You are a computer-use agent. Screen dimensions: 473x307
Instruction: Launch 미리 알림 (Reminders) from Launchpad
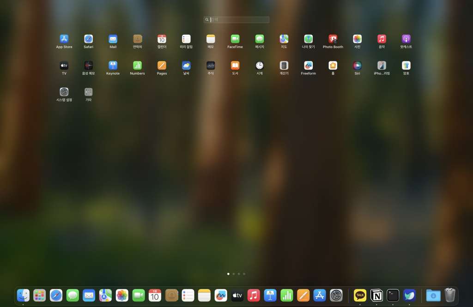[186, 39]
